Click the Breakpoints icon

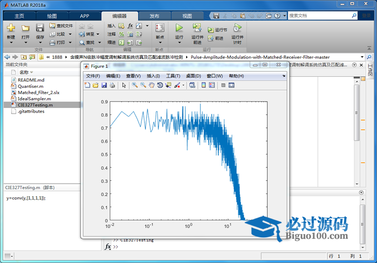click(160, 28)
